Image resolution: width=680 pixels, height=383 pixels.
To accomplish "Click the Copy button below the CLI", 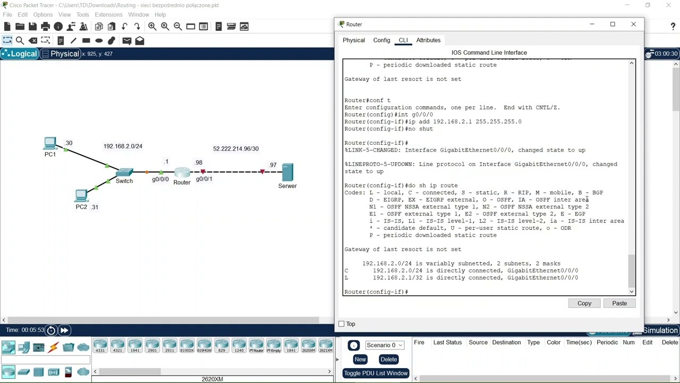I will tap(584, 303).
